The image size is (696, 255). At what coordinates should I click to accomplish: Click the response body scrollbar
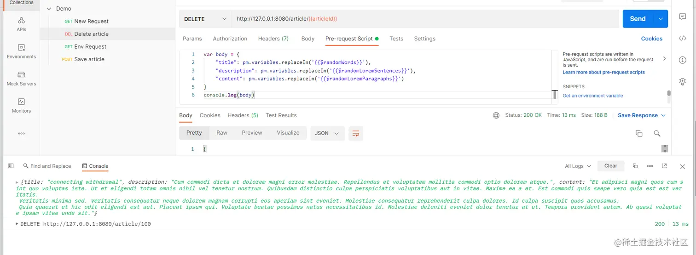(664, 149)
